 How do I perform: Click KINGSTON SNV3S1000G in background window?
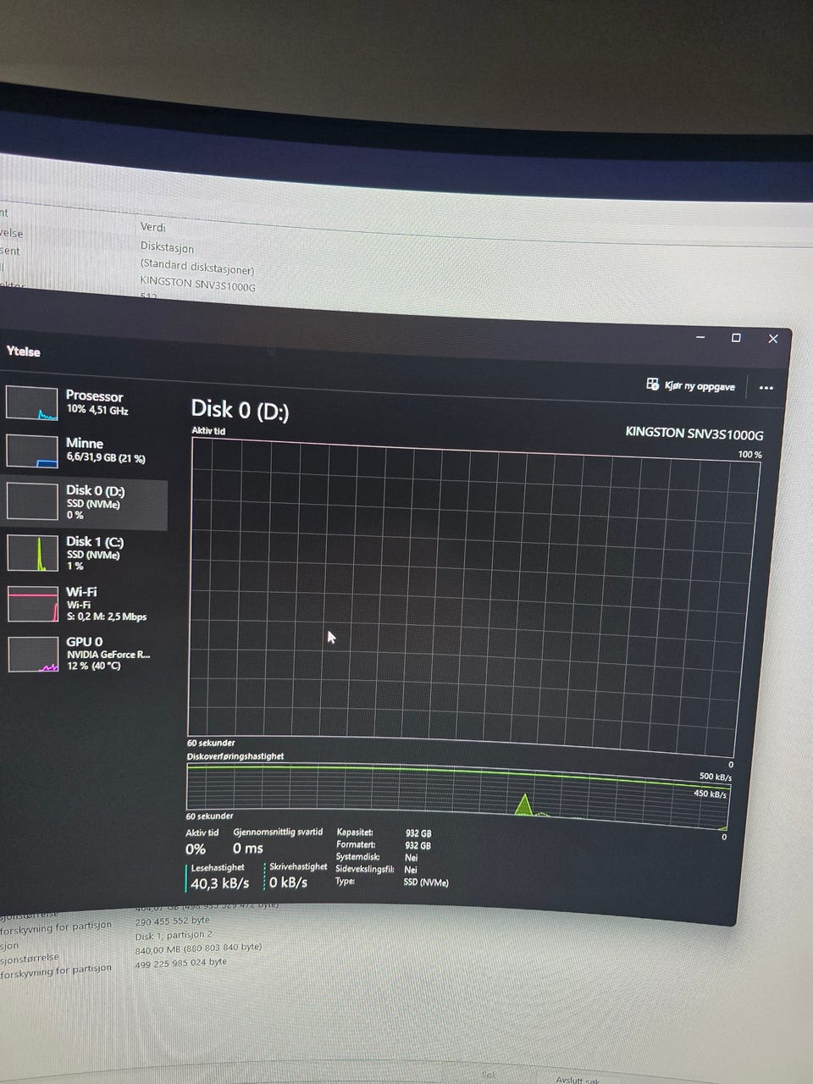coord(197,285)
